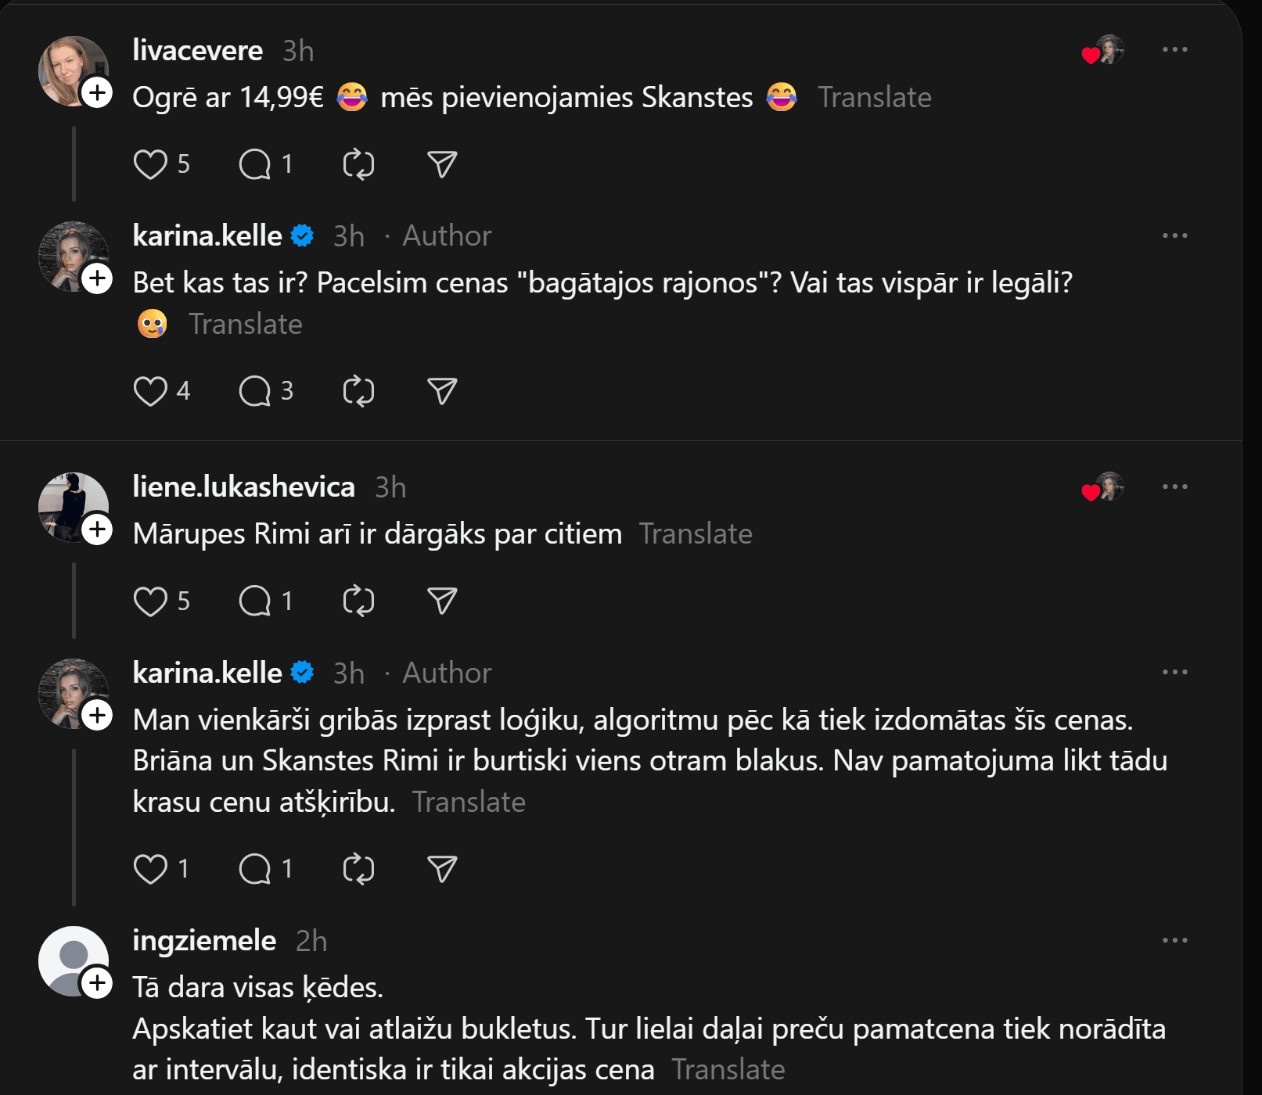Repost livacevere's comment
1262x1095 pixels.
coord(358,164)
